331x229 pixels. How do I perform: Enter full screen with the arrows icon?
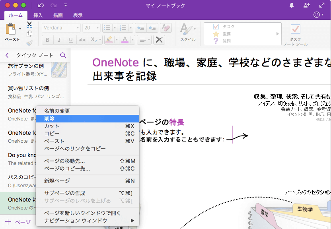pos(322,5)
